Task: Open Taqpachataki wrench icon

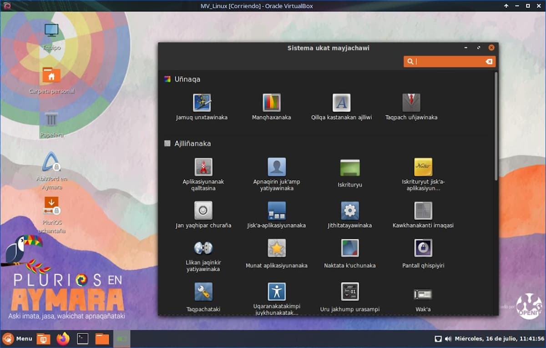Action: click(203, 292)
